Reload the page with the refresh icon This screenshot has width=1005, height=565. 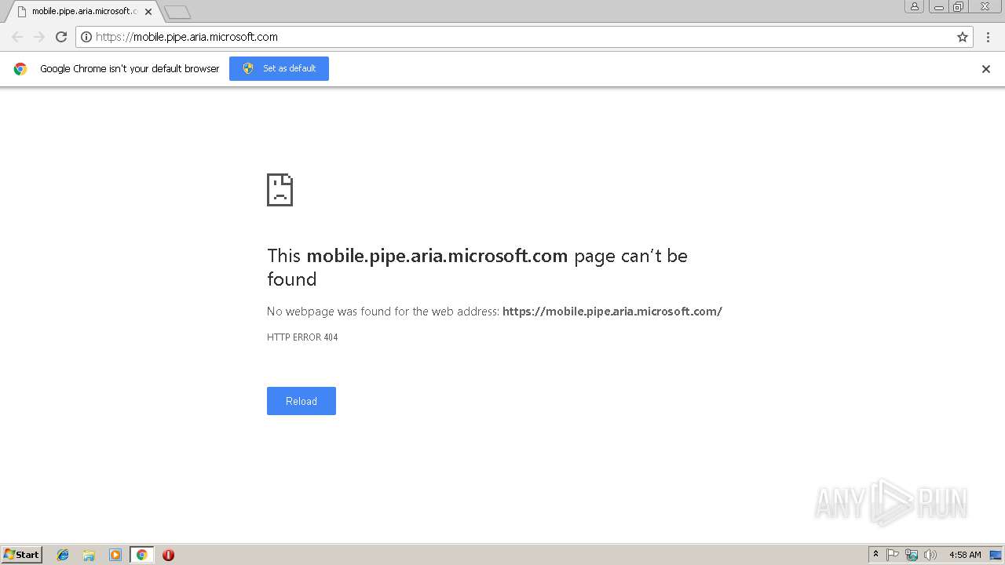(x=61, y=37)
